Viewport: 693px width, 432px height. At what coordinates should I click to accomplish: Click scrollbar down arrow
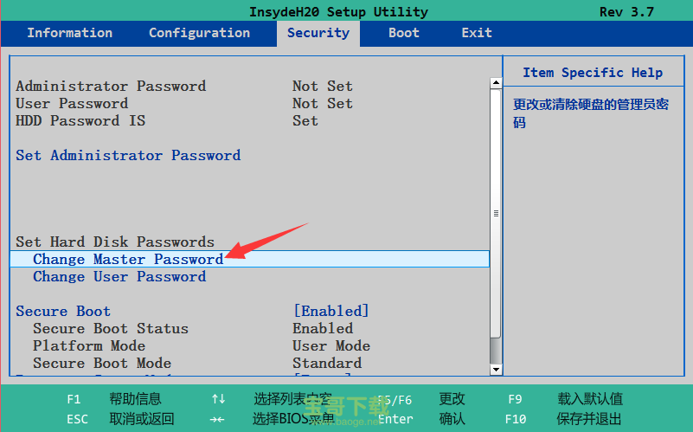496,369
